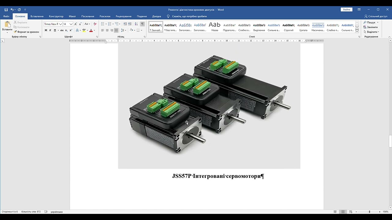Toggle bold formatting (Ж)
Image resolution: width=392 pixels, height=220 pixels.
point(46,30)
